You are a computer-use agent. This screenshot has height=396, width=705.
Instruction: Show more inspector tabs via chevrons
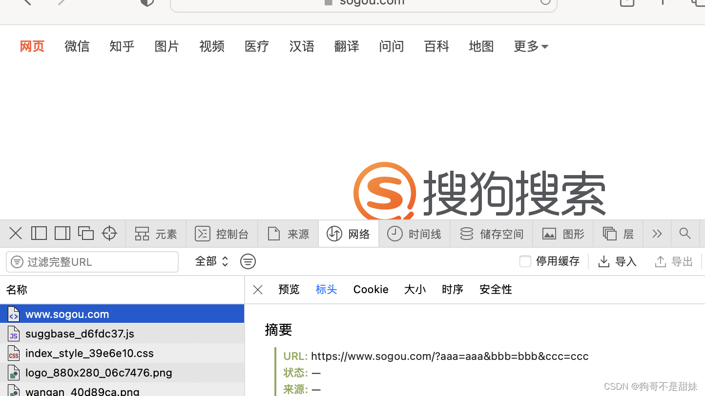pyautogui.click(x=657, y=234)
